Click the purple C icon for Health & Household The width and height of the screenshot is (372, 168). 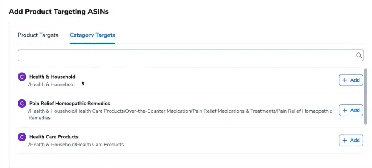22,77
